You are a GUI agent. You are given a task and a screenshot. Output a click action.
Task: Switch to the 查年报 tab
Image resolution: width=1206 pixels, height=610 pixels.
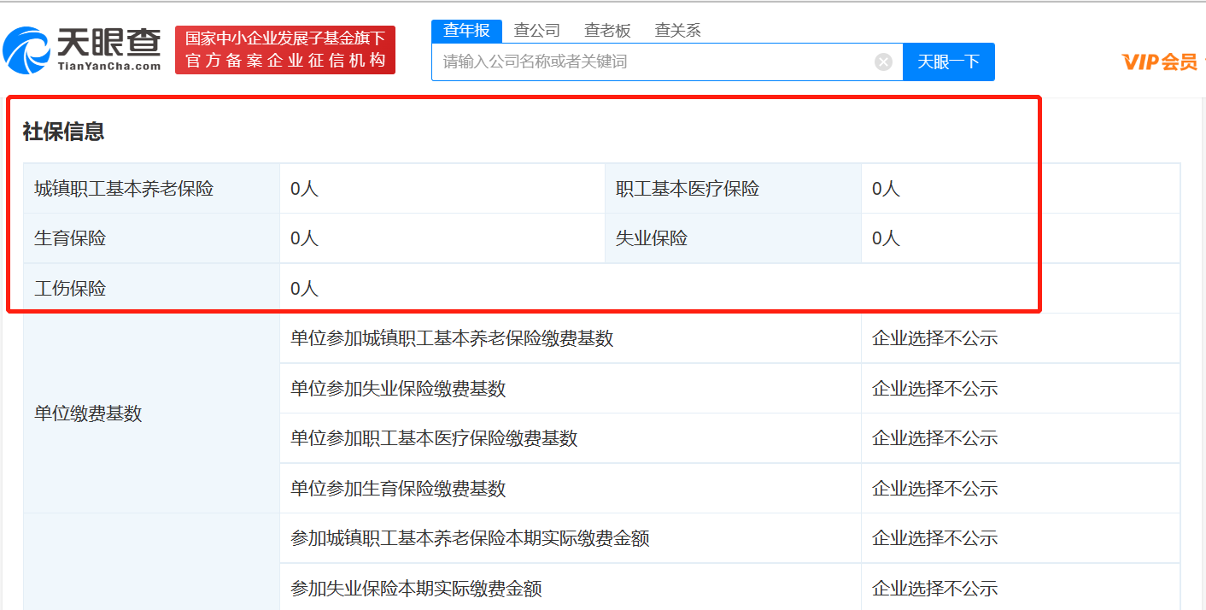(x=466, y=31)
